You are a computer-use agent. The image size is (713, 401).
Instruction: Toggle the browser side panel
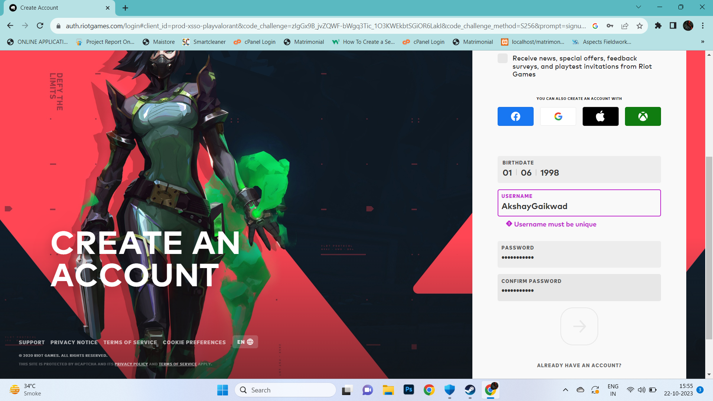tap(673, 26)
